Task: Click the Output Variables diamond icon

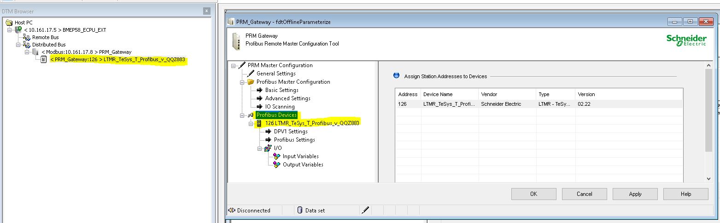Action: 277,165
